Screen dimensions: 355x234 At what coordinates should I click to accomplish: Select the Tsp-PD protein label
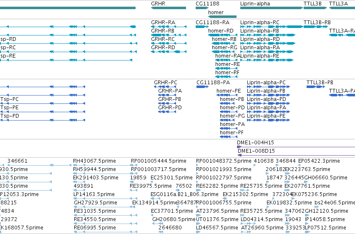coord(10,116)
